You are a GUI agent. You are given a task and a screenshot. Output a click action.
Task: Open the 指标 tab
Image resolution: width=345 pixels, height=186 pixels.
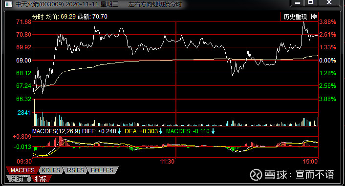pyautogui.click(x=41, y=179)
